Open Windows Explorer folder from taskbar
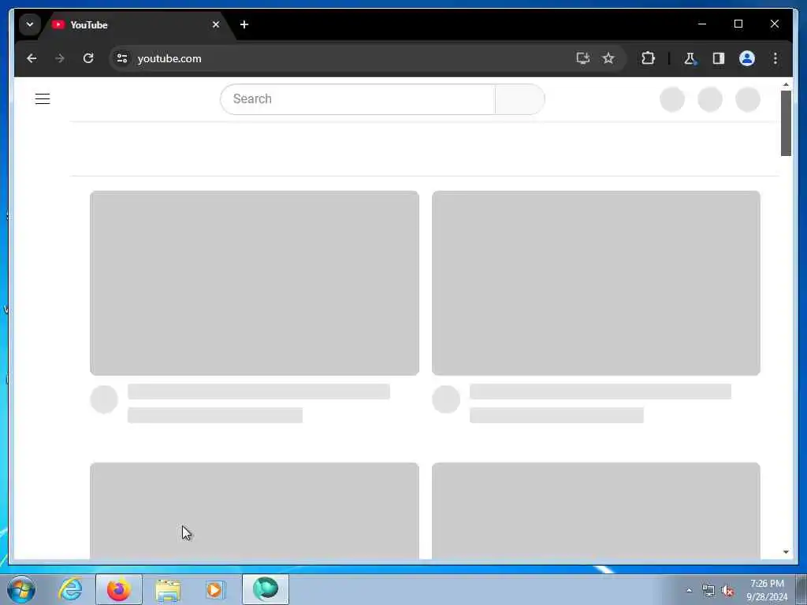Viewport: 807px width, 605px height. tap(168, 589)
